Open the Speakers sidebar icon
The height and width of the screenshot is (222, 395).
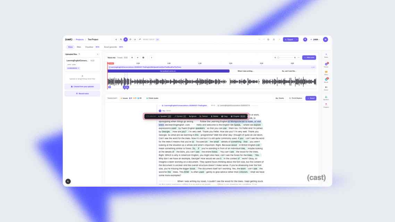326,98
